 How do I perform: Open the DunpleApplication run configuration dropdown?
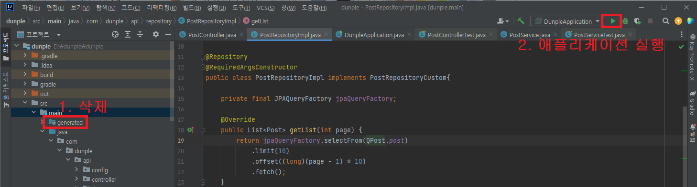pyautogui.click(x=567, y=21)
